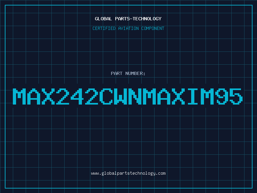Select the CERTIFIED AVIATION COMPONENT subtitle
The image size is (257, 193).
128,28
